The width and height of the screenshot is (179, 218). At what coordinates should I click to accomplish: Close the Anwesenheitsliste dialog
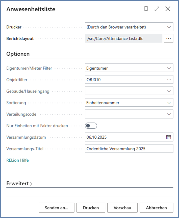click(168, 9)
